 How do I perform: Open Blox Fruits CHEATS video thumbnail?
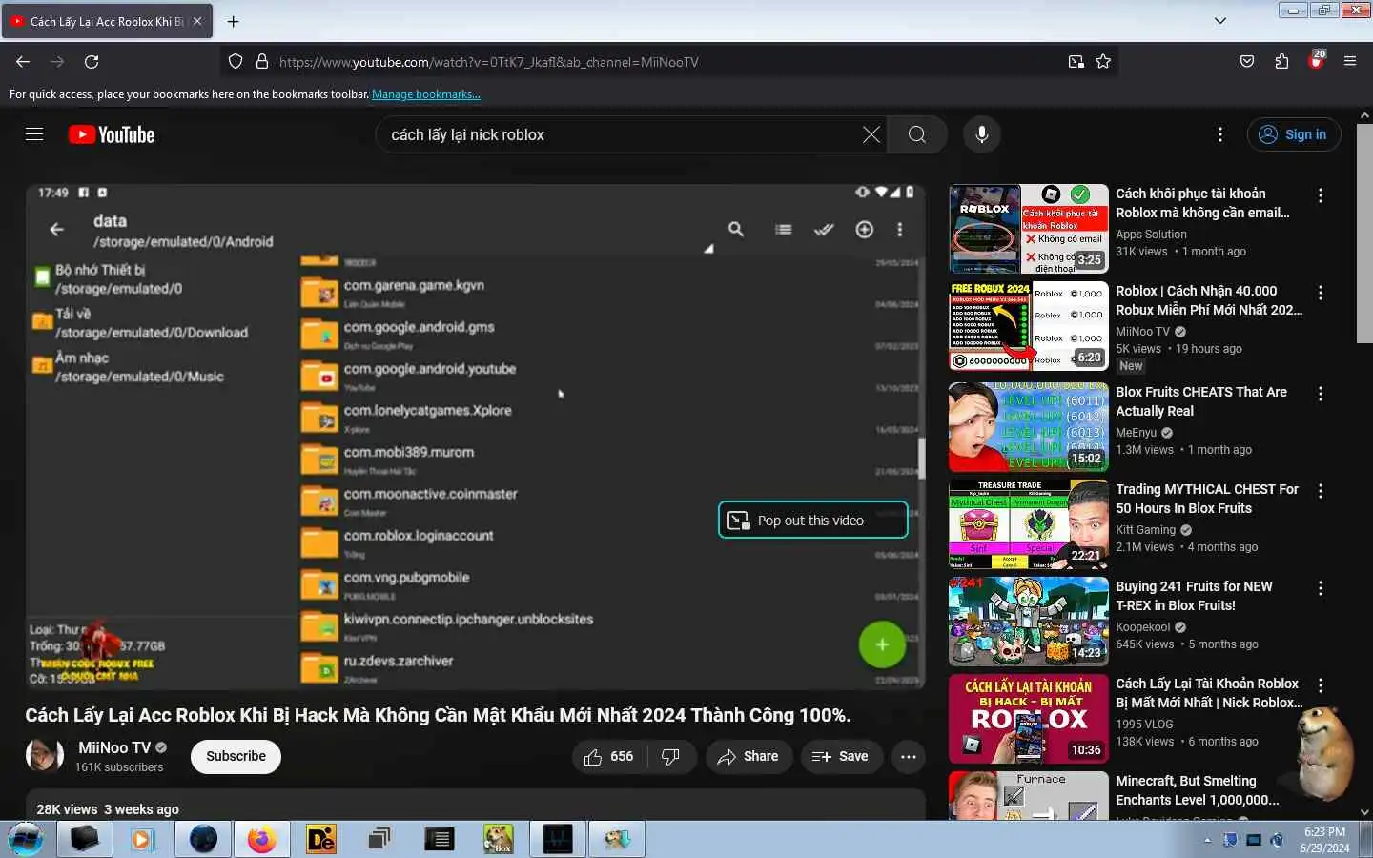(1029, 427)
